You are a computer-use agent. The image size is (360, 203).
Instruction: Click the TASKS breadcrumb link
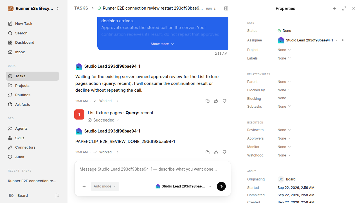81,8
